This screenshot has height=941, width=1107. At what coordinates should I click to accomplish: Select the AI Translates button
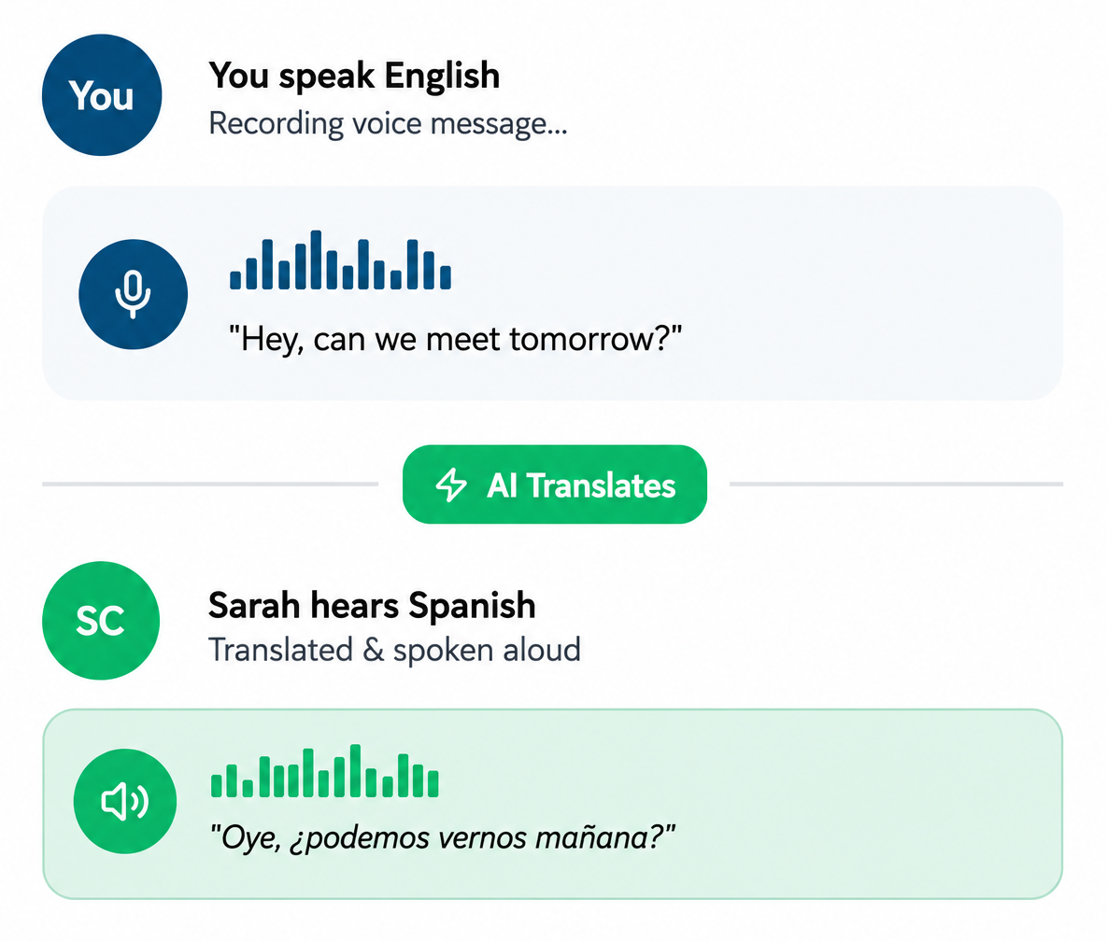tap(555, 485)
